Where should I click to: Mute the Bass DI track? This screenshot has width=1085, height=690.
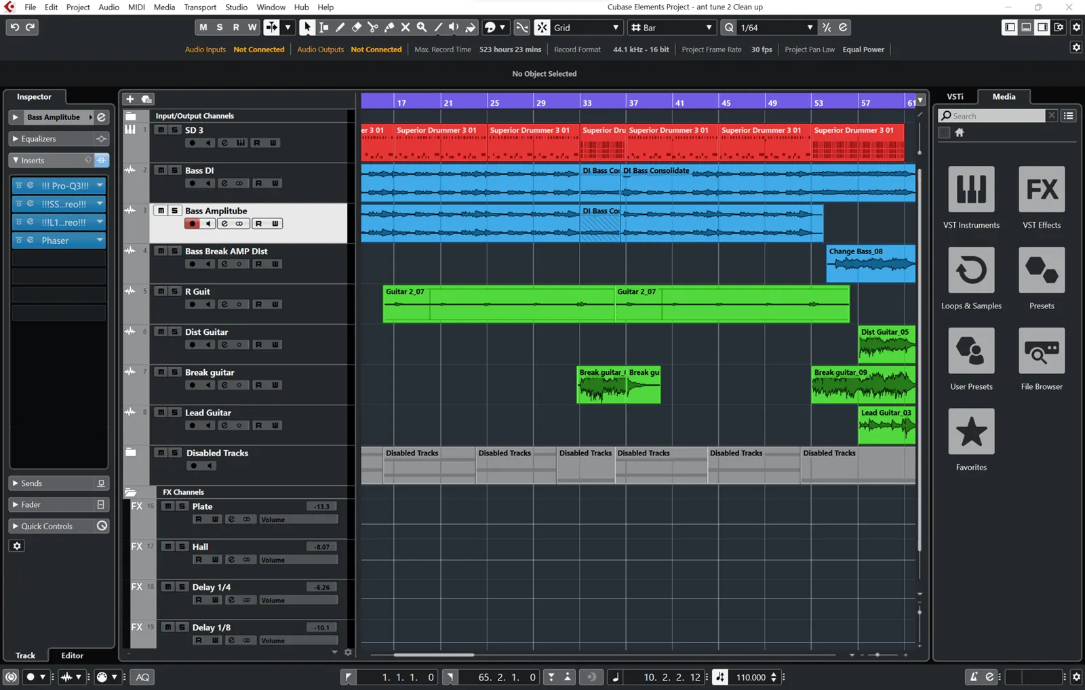click(161, 170)
